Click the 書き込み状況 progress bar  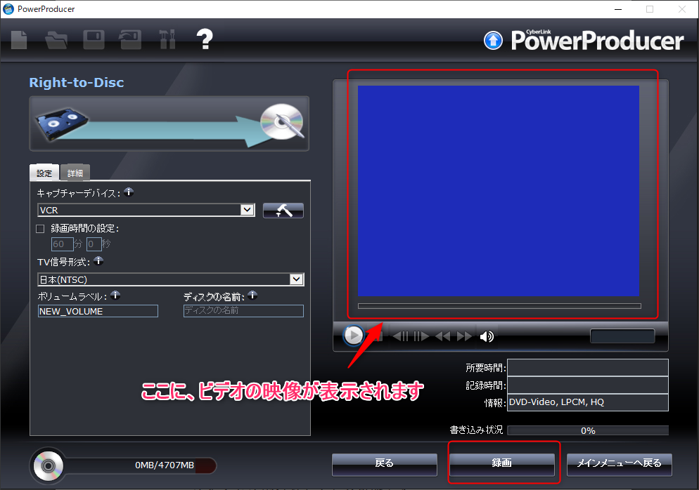[x=588, y=430]
